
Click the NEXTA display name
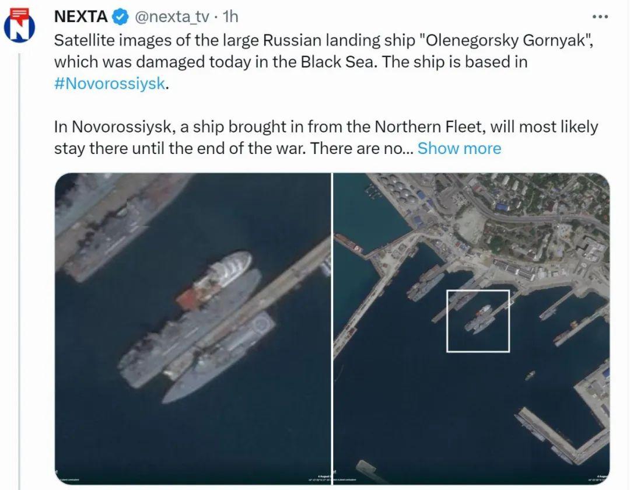80,17
